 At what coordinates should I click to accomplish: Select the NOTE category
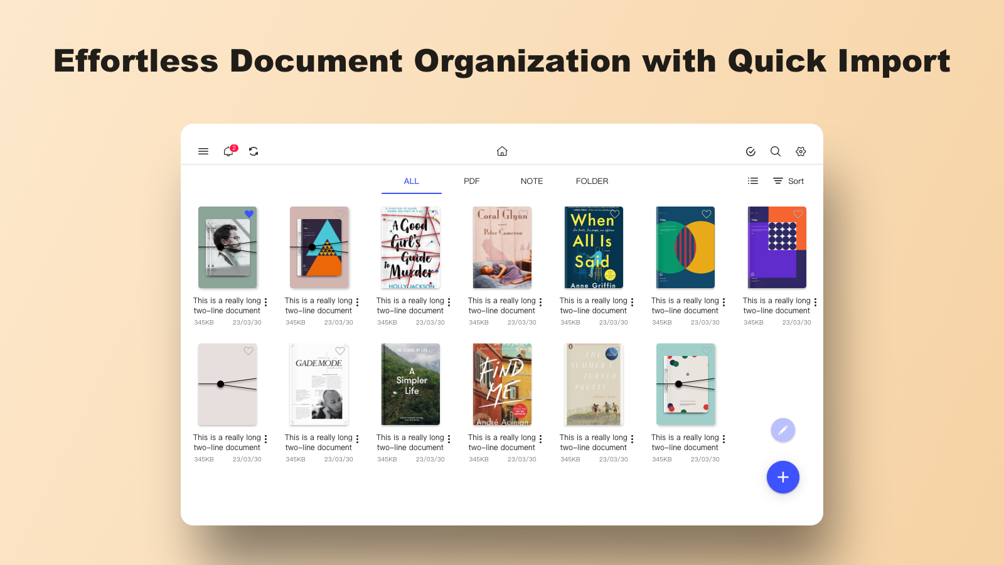tap(531, 181)
